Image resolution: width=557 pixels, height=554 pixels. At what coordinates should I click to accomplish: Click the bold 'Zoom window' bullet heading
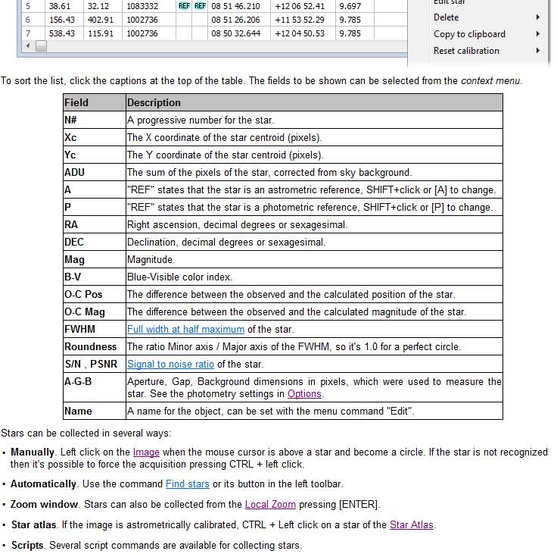44,505
